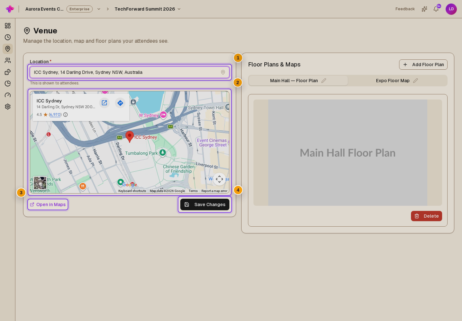This screenshot has width=462, height=321.
Task: Click the Aurora Events organization name
Action: pos(44,9)
